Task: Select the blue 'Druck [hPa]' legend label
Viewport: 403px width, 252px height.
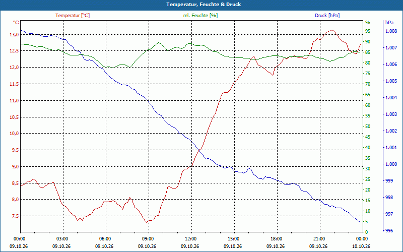Action: point(327,16)
